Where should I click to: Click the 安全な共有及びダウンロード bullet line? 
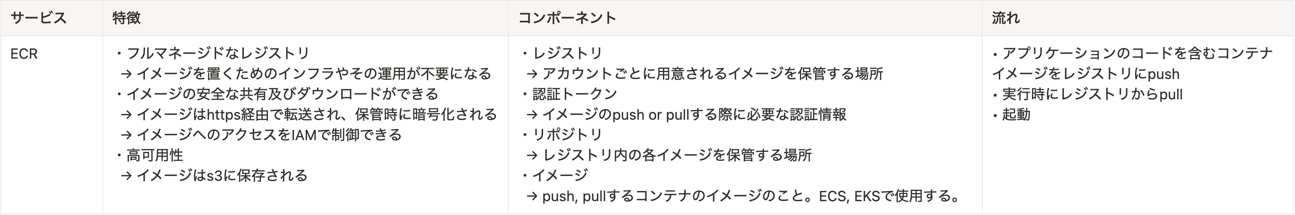click(276, 94)
